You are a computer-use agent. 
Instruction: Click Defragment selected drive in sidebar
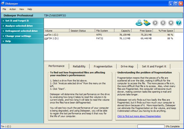pyautogui.click(x=22, y=31)
